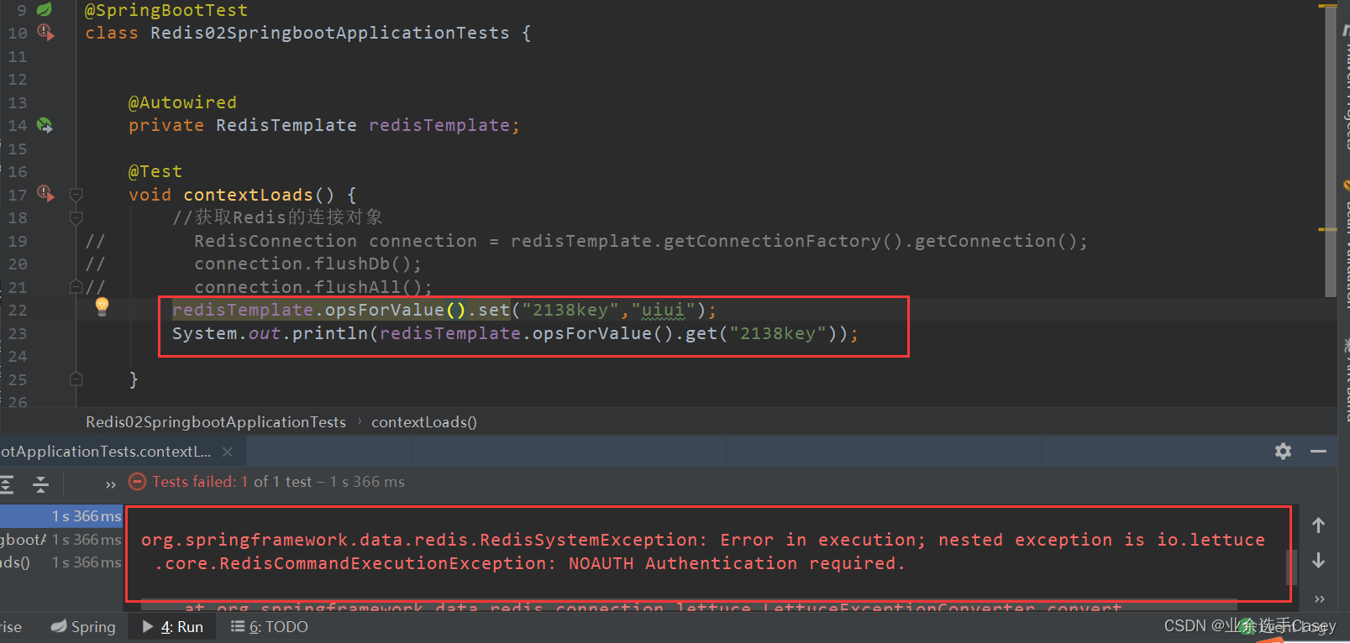Click the contextLoads method name in the editor
The height and width of the screenshot is (643, 1350).
tap(248, 195)
